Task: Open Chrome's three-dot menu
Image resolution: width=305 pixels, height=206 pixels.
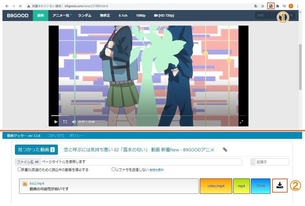Action: point(298,6)
